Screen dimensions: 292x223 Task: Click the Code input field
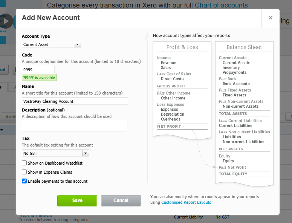38,70
